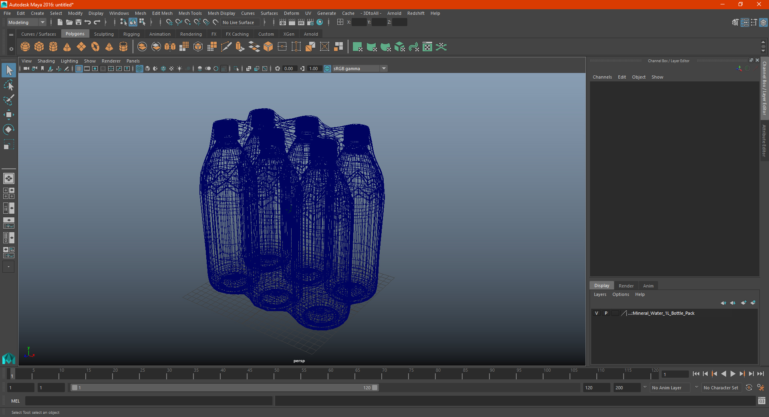Click the Save Scene disk icon
This screenshot has height=417, width=769.
(x=79, y=22)
